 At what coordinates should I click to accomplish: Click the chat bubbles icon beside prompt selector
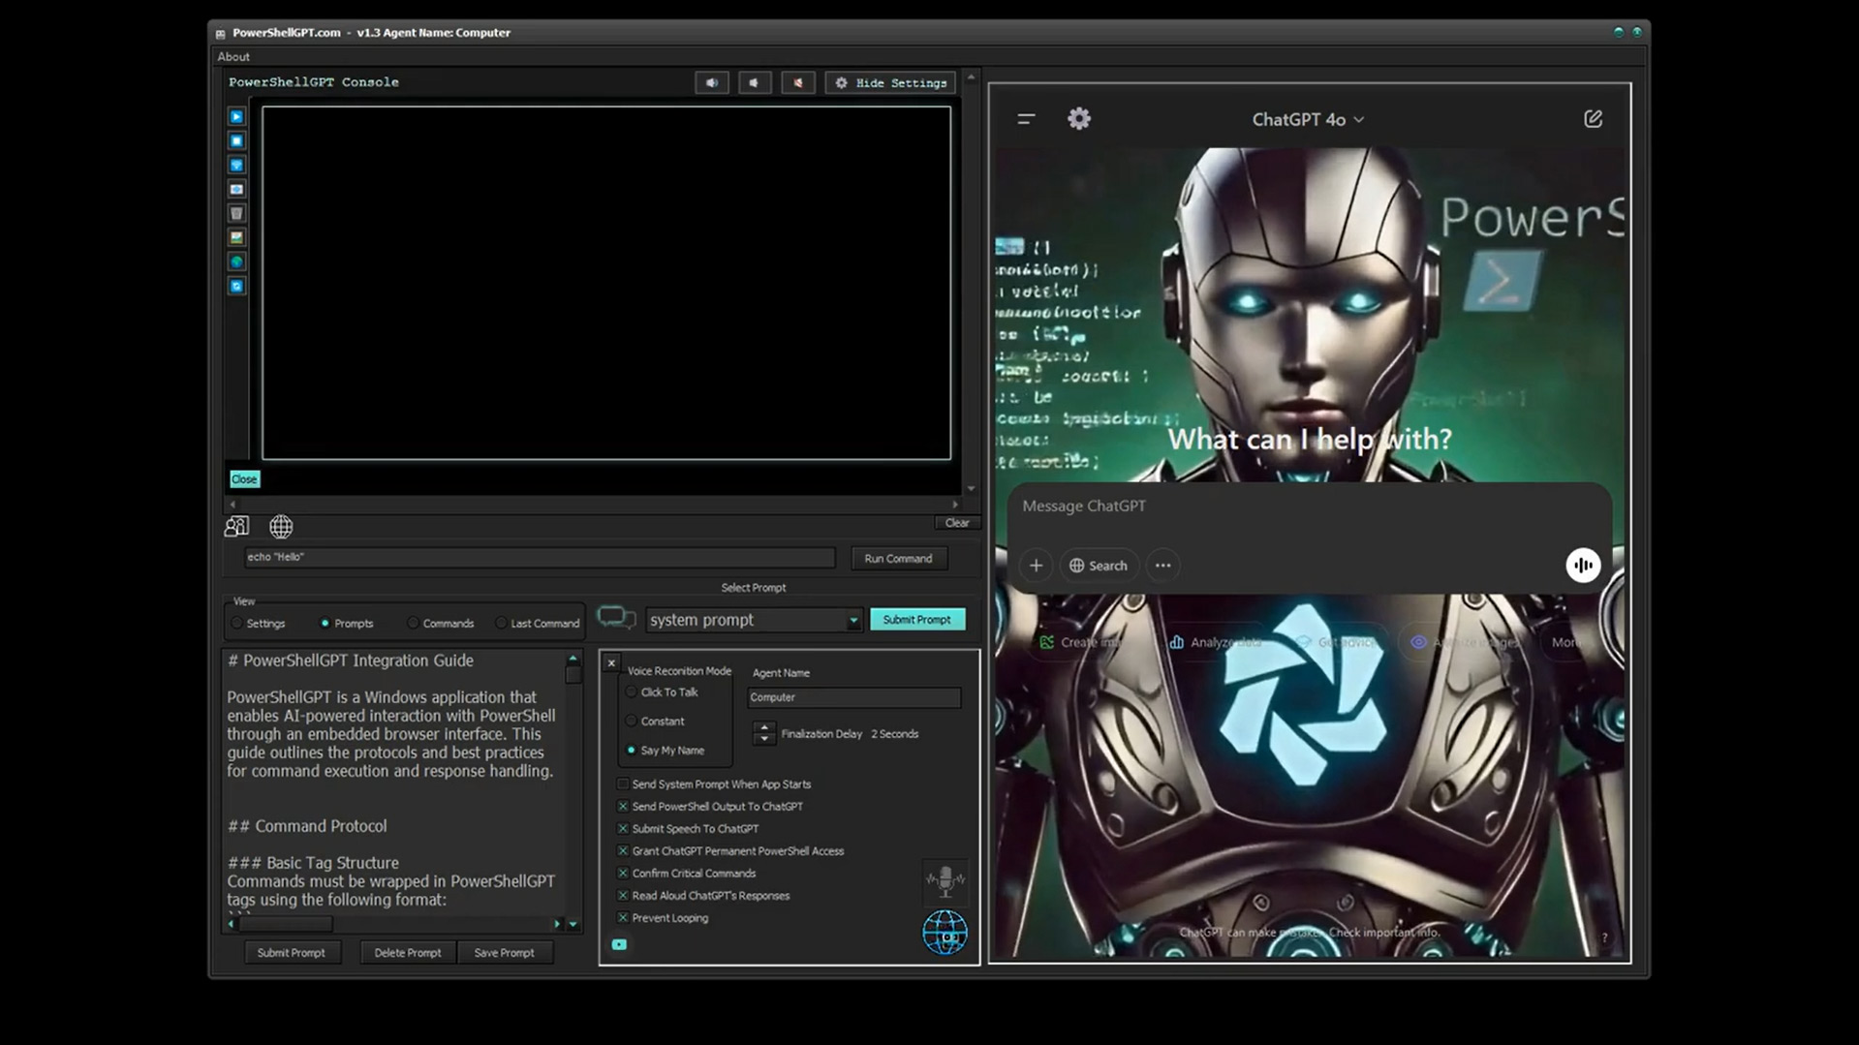[616, 618]
